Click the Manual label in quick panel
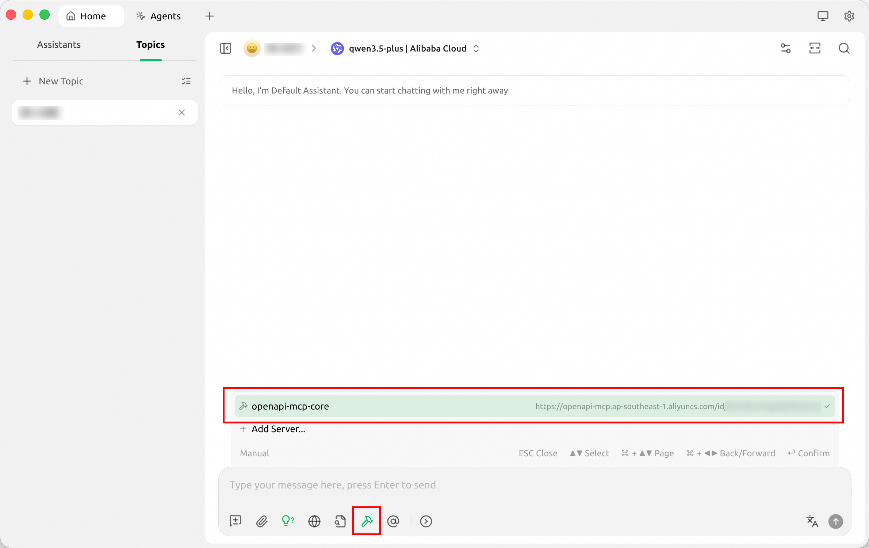 point(254,453)
